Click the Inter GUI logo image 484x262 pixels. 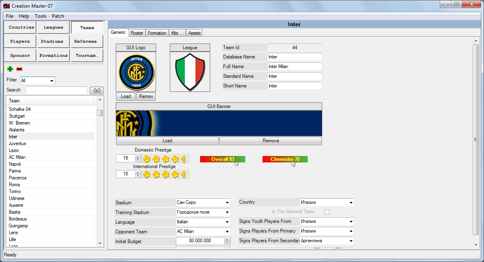(136, 72)
